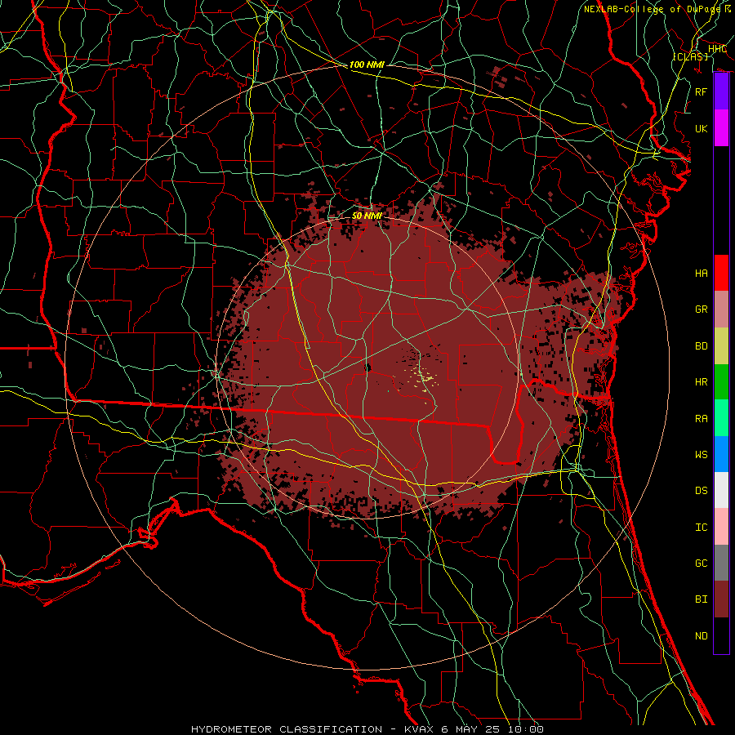Click the IC legend label
The image size is (735, 735).
coord(701,527)
